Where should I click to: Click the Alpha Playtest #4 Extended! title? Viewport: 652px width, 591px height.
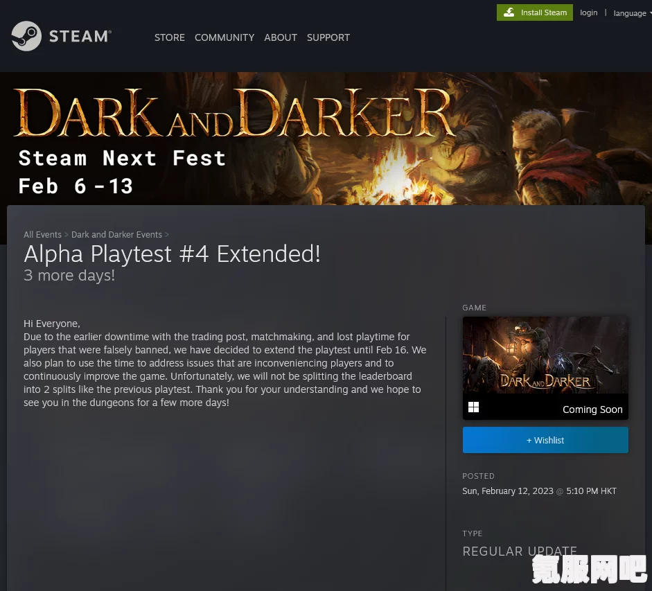[x=172, y=254]
